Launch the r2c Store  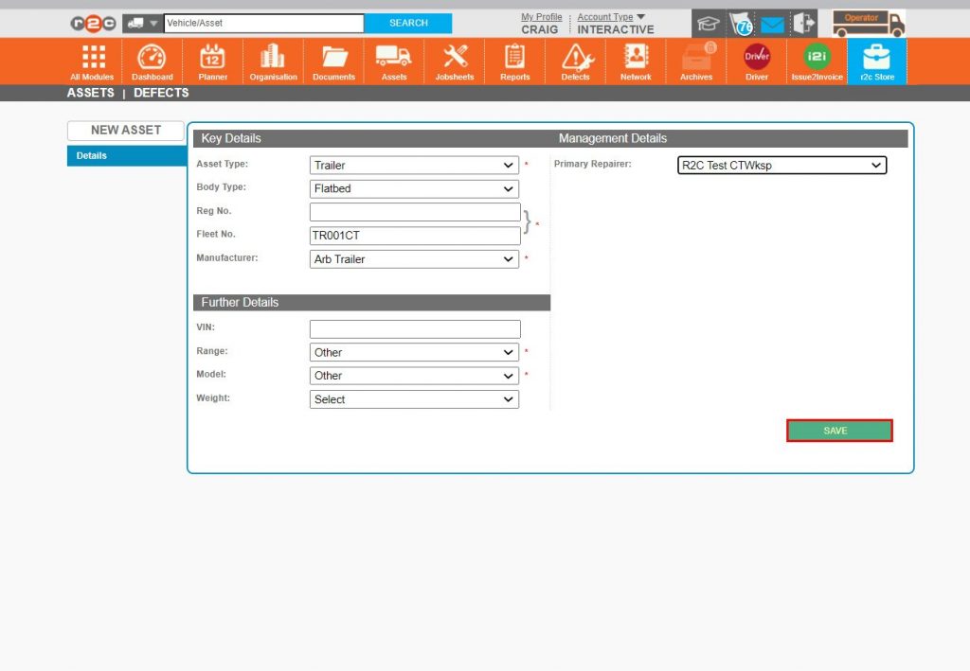pos(876,62)
